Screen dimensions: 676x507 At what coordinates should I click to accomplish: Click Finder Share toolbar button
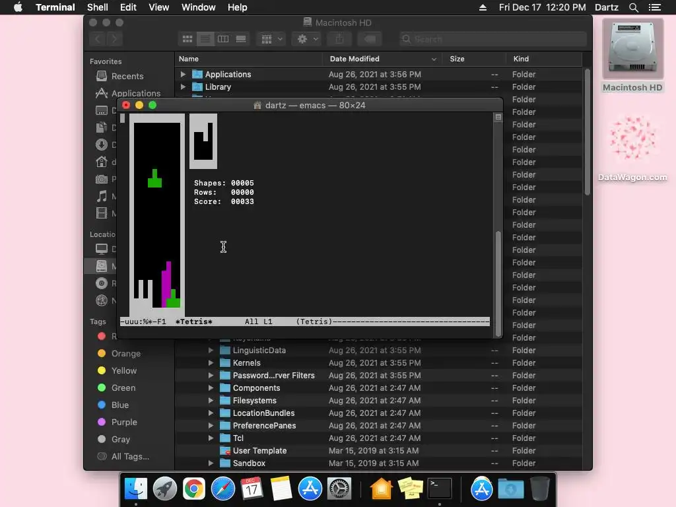[x=340, y=39]
